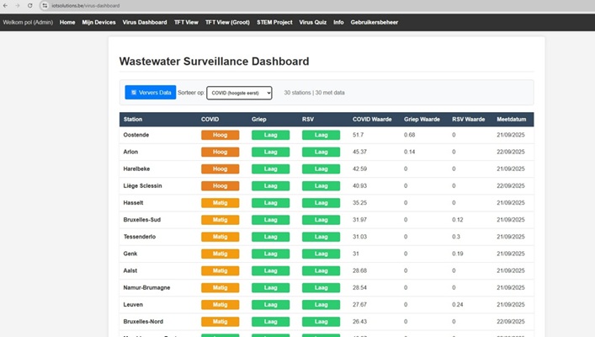Click the Ververs Data button

coord(151,93)
